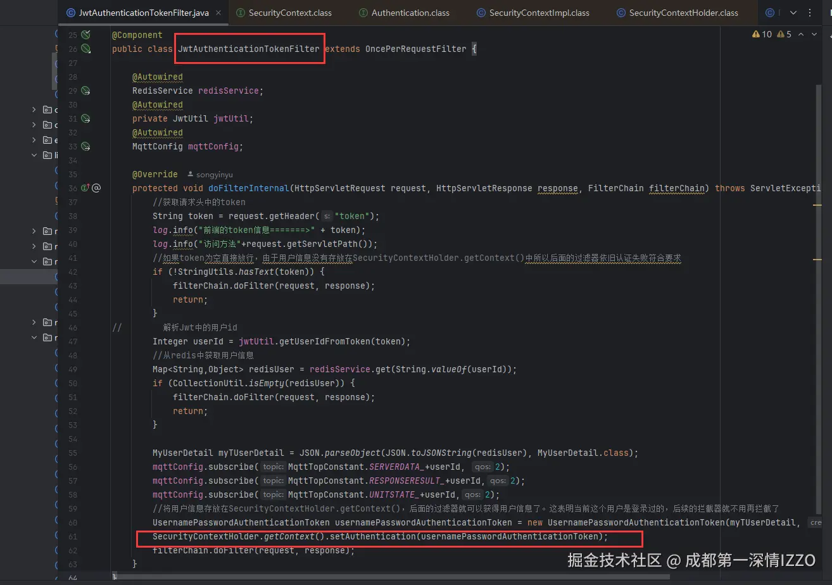Click the 'topic:' inlay hint on the SERVERDATA_ line

(274, 467)
